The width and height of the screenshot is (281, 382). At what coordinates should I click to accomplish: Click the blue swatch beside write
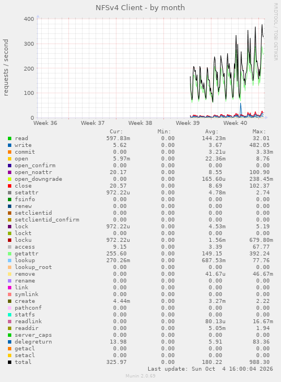pos(10,145)
